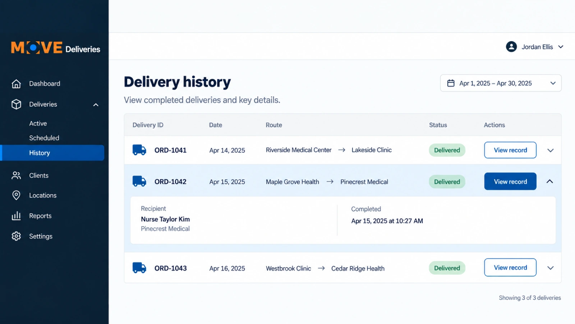Image resolution: width=575 pixels, height=324 pixels.
Task: Collapse details for ORD-1042 row
Action: tap(550, 181)
